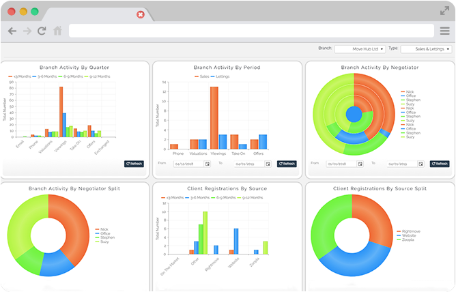Click the orange Phone bar in Period chart

point(174,147)
